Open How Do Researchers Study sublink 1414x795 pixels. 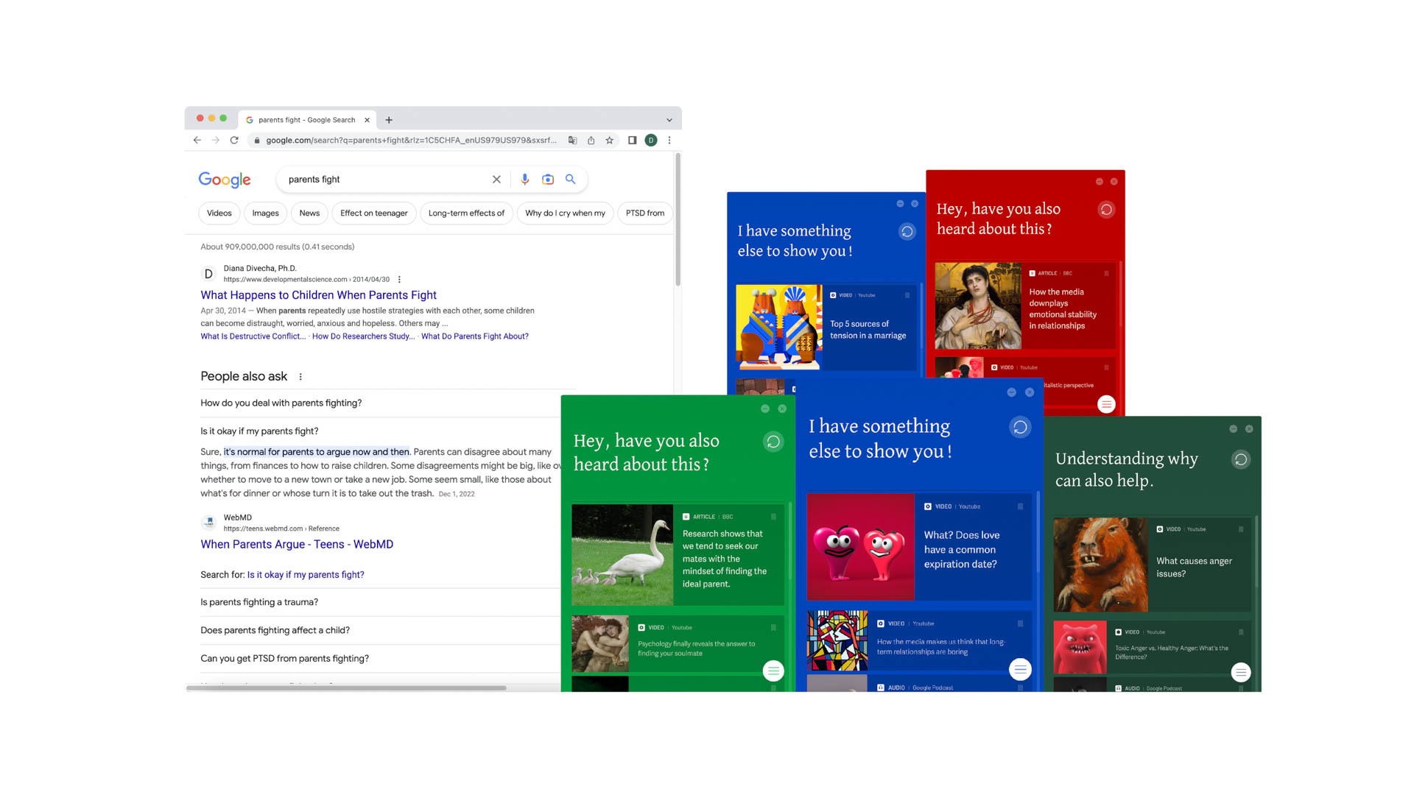point(363,336)
